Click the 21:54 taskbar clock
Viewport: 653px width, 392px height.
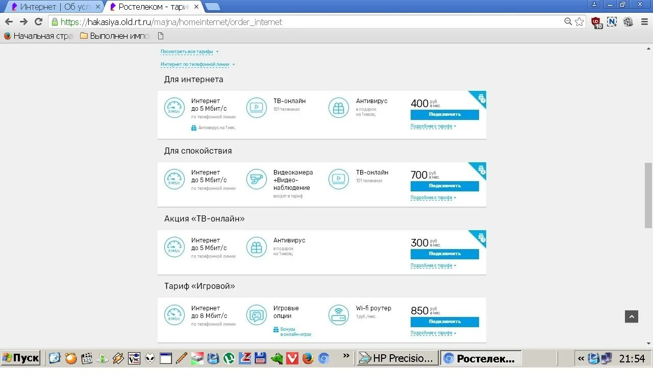point(632,358)
